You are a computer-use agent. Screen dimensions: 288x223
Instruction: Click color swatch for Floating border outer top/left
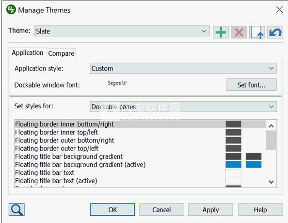233,149
